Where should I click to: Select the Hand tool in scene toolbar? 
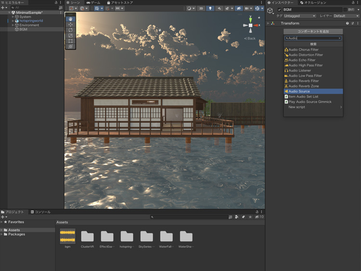(71, 19)
